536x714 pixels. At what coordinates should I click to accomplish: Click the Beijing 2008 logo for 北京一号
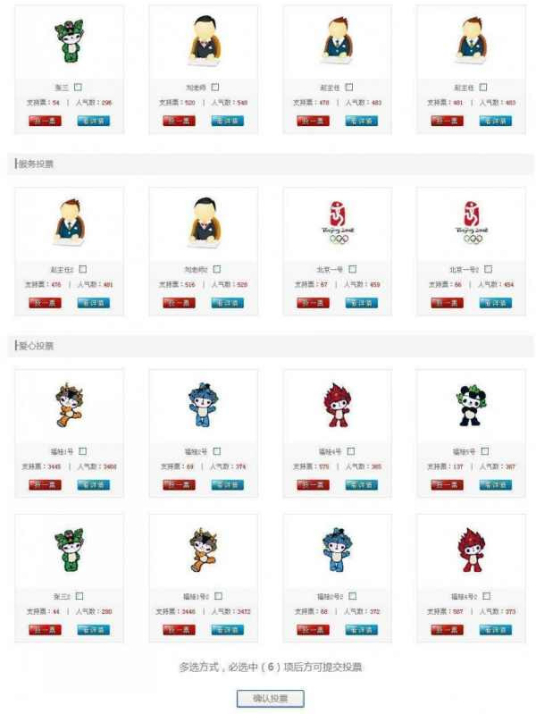pyautogui.click(x=338, y=223)
